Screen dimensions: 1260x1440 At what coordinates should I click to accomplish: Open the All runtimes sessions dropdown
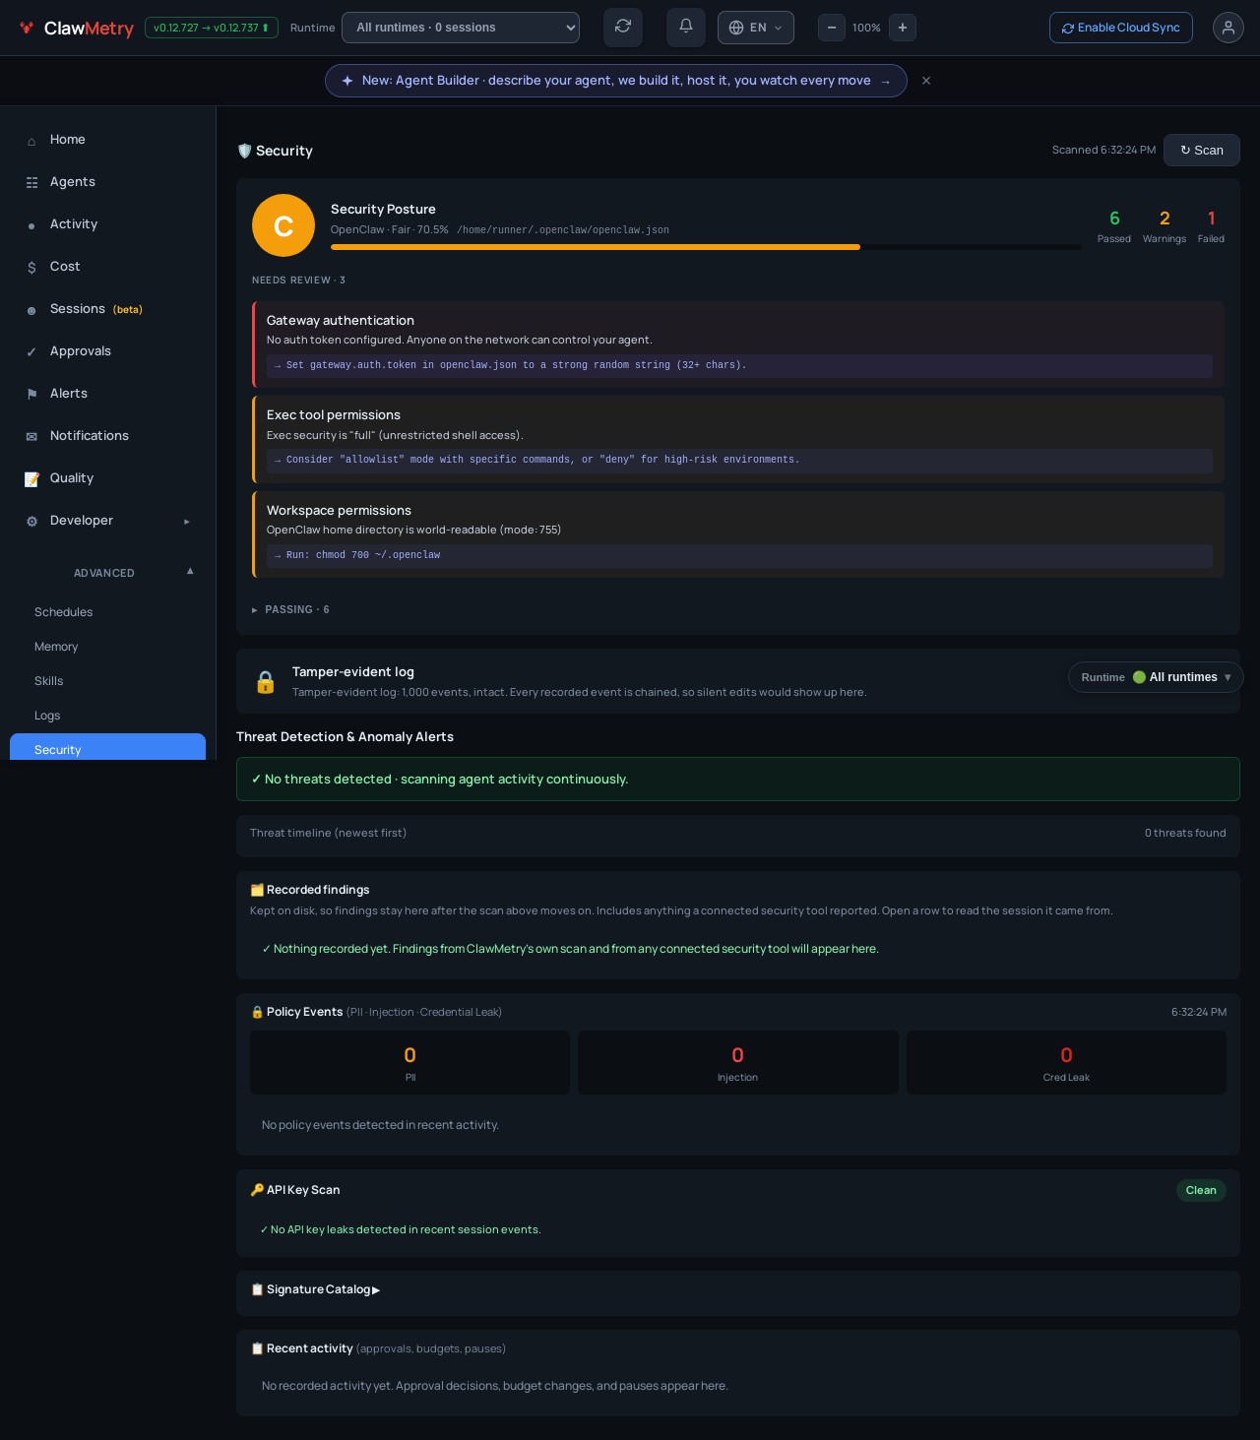(x=461, y=28)
